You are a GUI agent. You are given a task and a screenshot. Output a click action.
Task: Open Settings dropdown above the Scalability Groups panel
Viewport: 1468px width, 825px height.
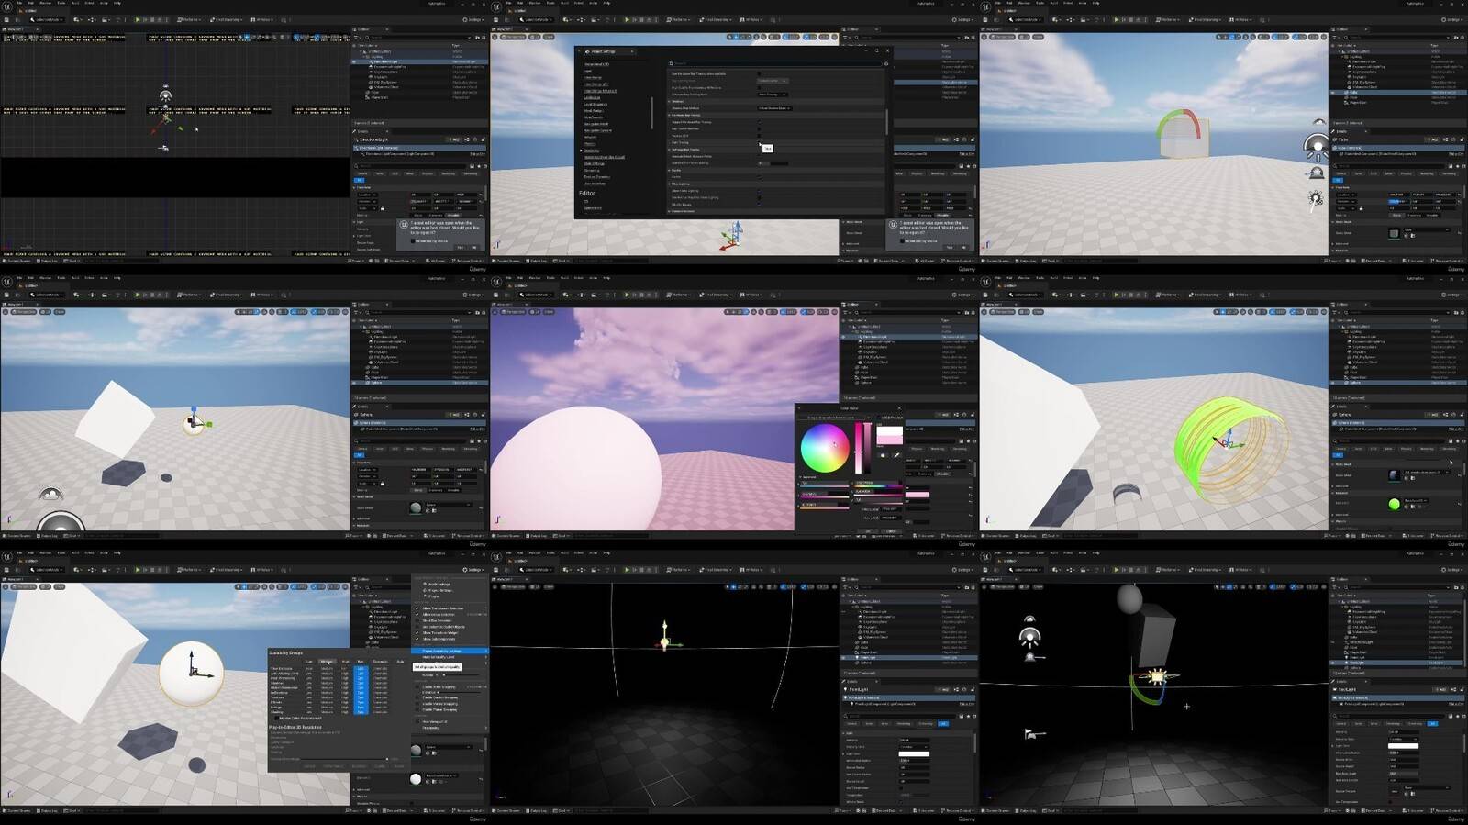[474, 570]
